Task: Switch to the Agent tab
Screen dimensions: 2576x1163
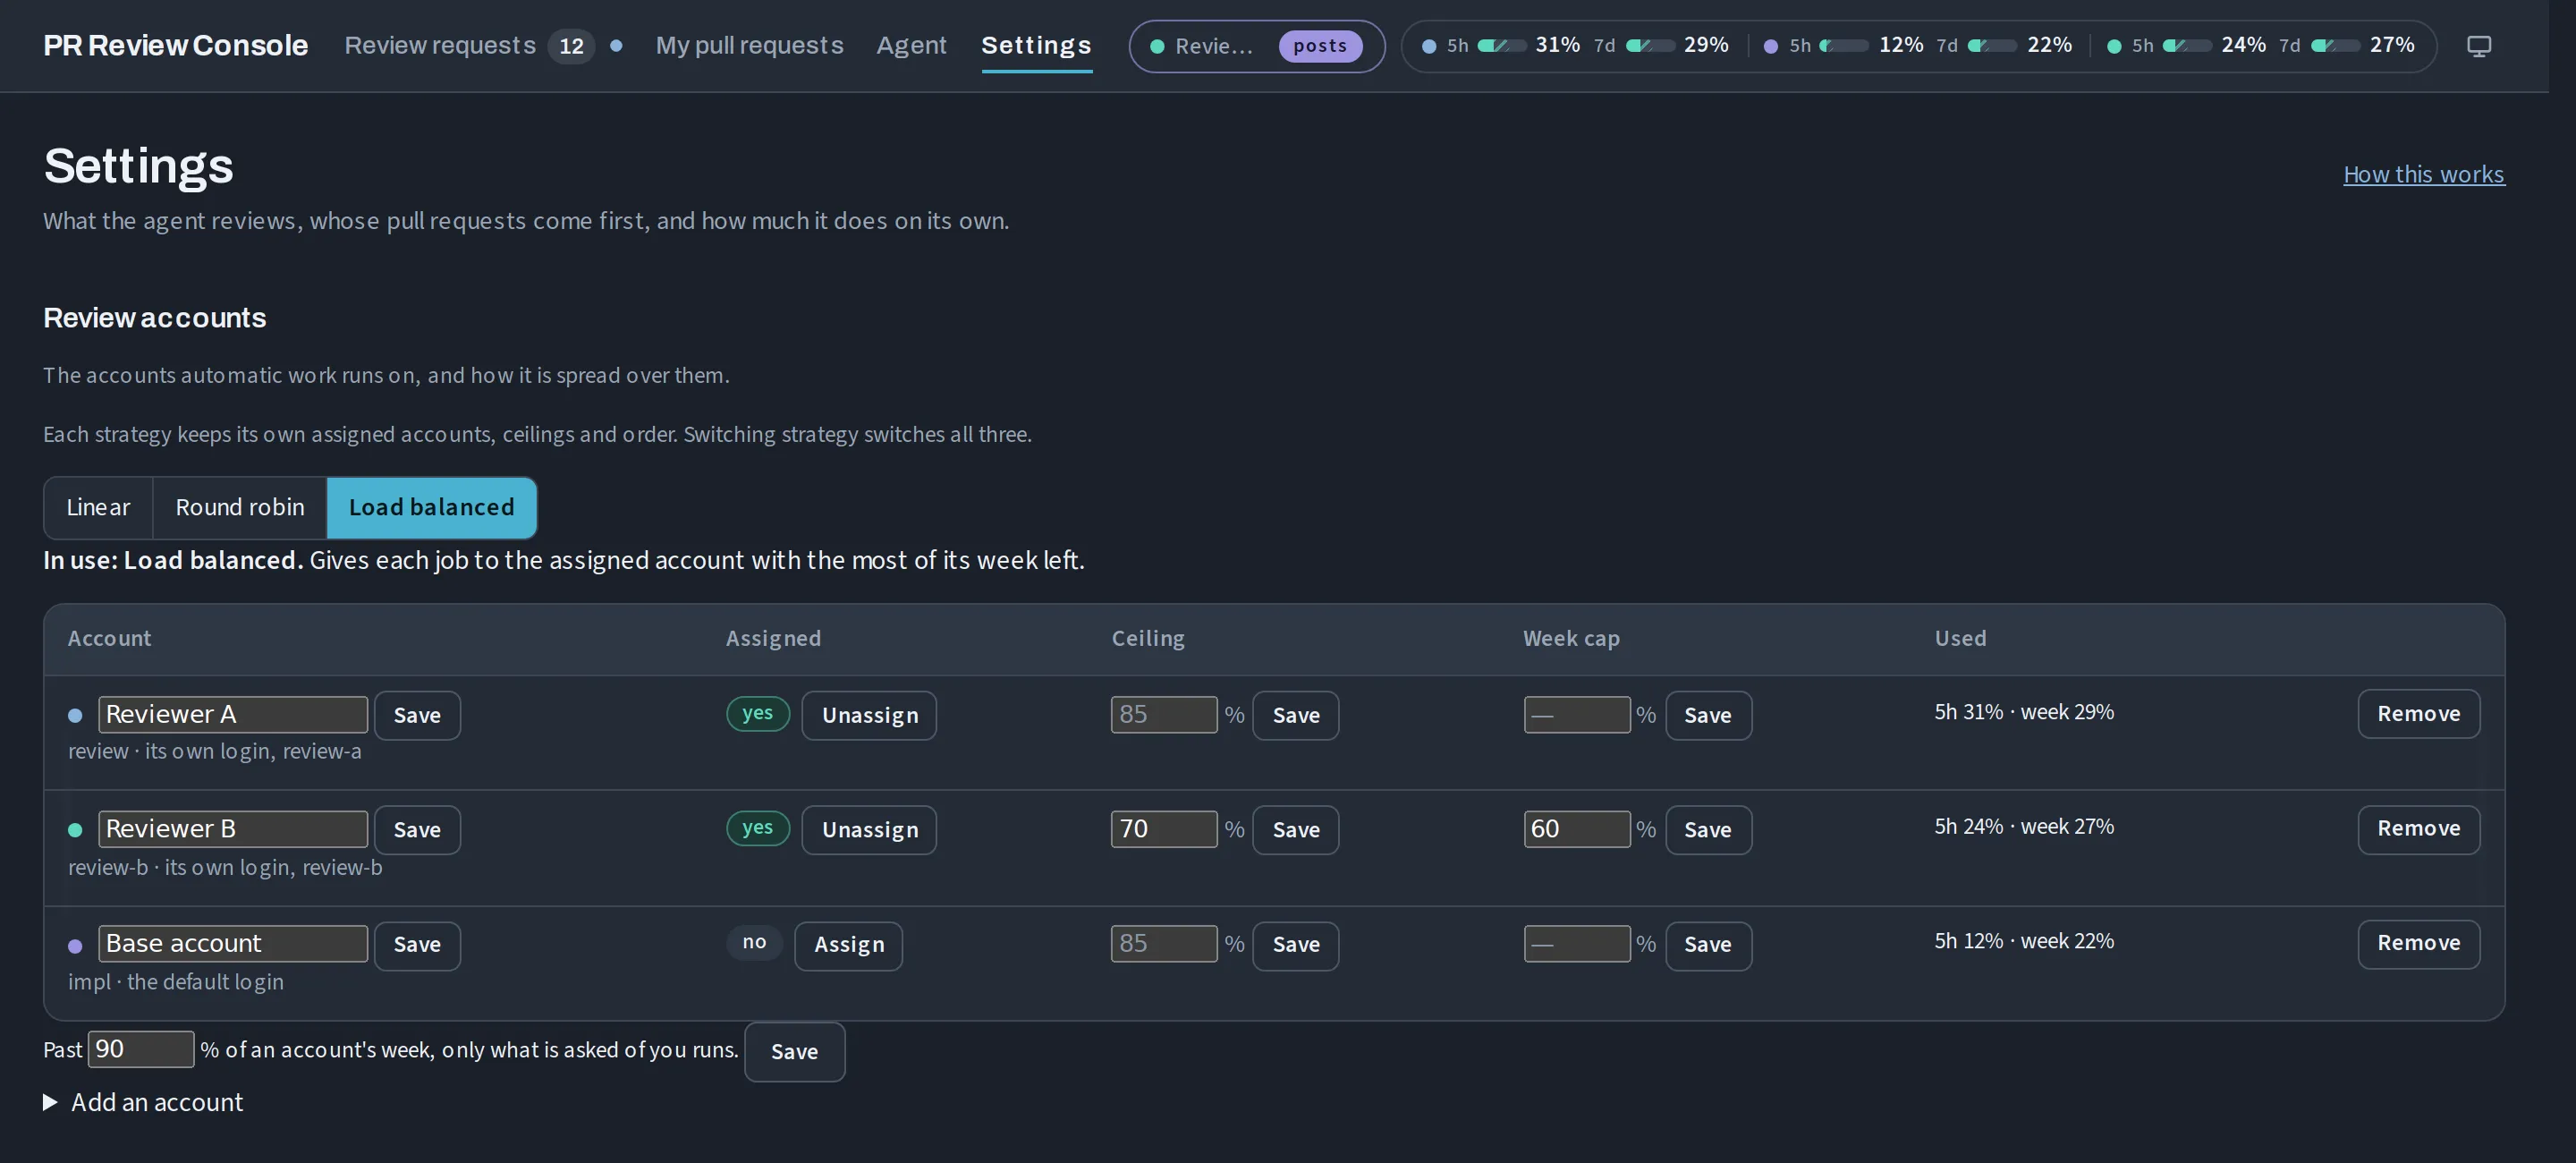Action: point(911,46)
